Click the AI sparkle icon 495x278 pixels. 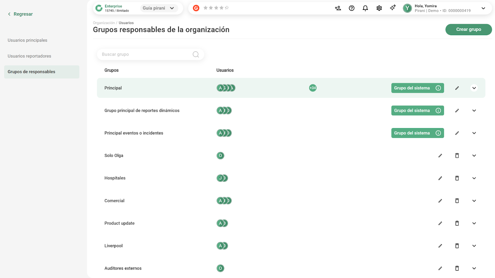tap(393, 8)
